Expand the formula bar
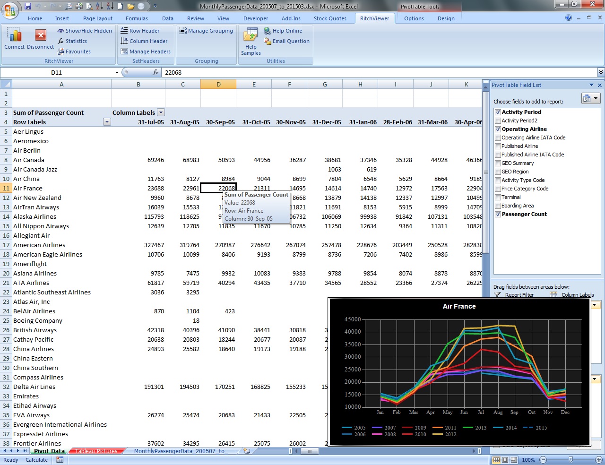Screen dimensions: 605x465 click(x=601, y=72)
